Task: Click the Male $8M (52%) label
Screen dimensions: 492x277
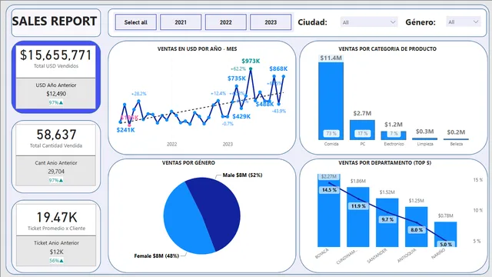Action: click(242, 175)
